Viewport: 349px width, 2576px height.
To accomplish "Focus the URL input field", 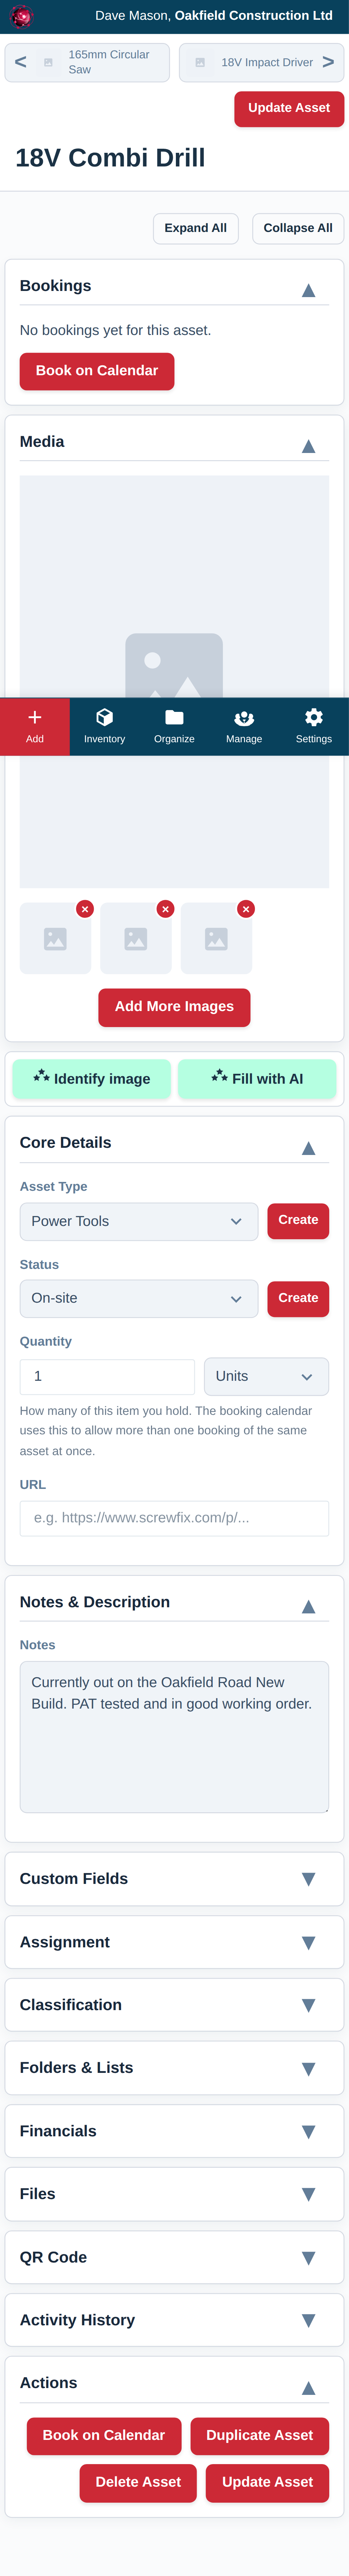I will [174, 1518].
